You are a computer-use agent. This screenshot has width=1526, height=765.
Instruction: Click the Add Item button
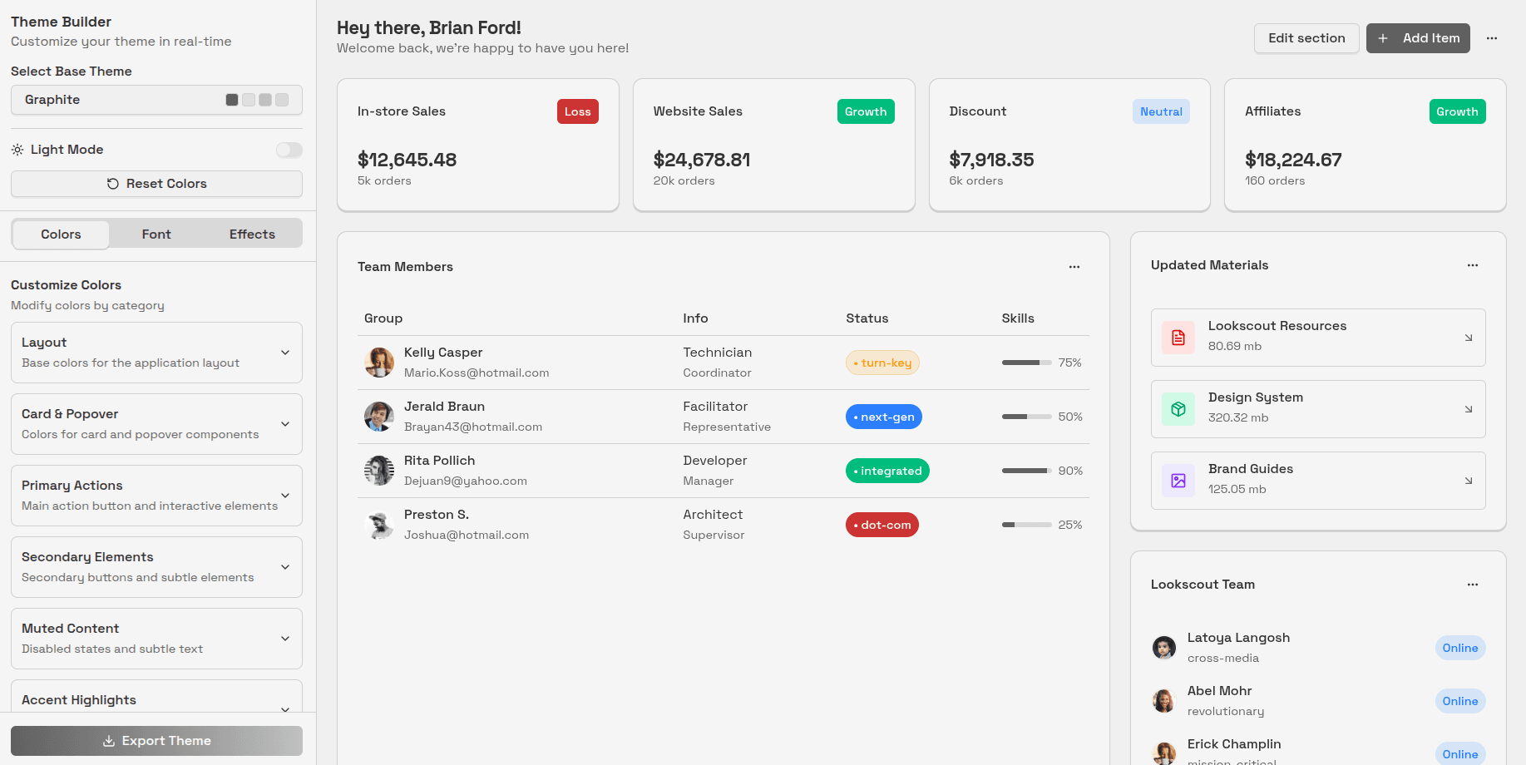(x=1417, y=38)
